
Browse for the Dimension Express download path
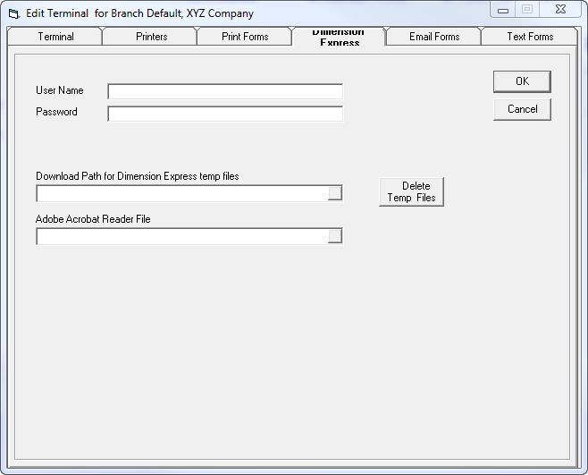(335, 193)
